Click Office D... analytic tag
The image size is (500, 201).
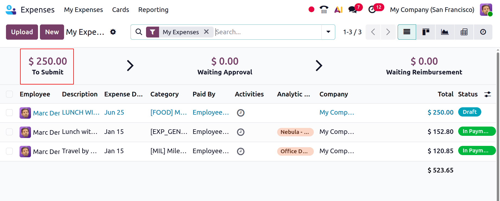click(295, 151)
